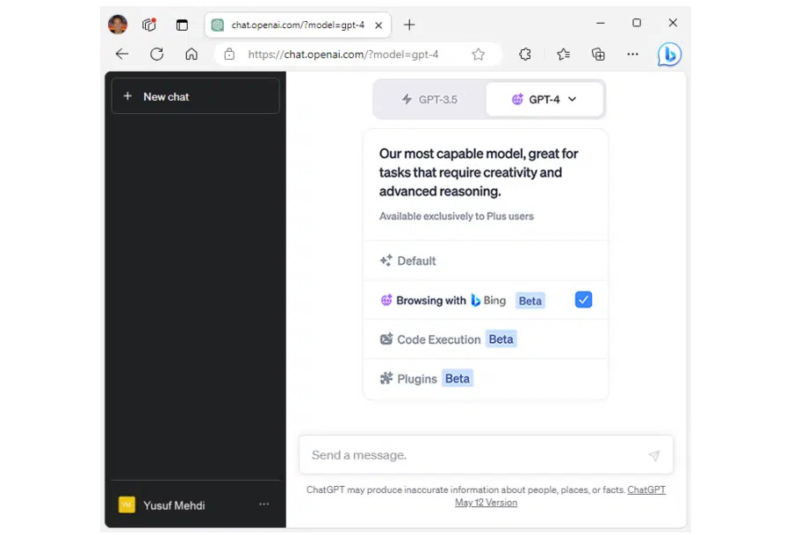
Task: Maximize the browser window
Action: [x=637, y=23]
